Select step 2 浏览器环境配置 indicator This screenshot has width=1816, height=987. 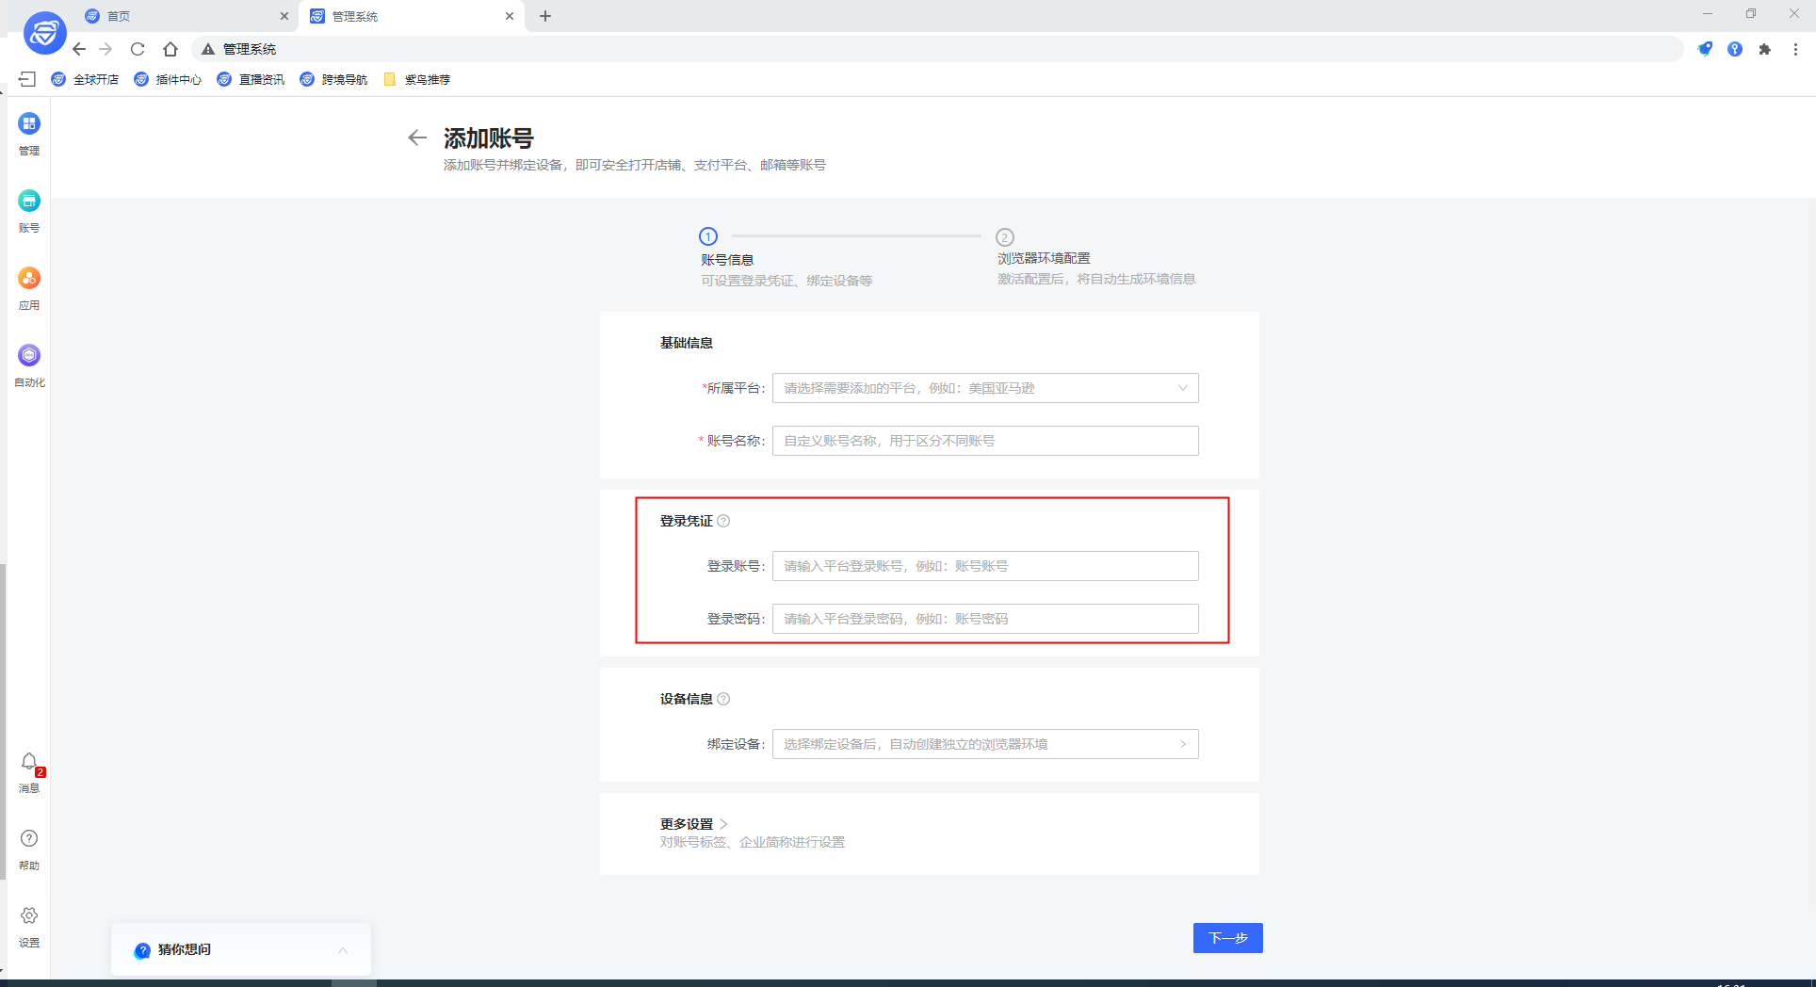pos(1005,236)
